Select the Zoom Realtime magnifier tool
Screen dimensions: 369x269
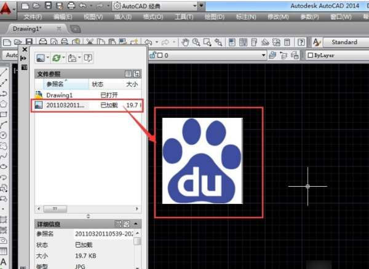pos(196,42)
